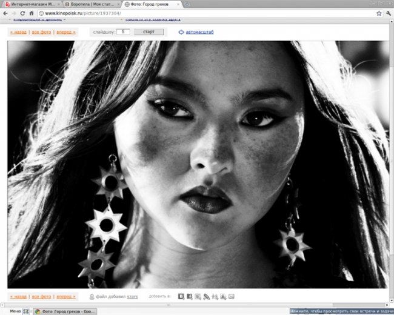Image resolution: width=394 pixels, height=315 pixels.
Task: Reload the page with the refresh icon
Action: [22, 13]
